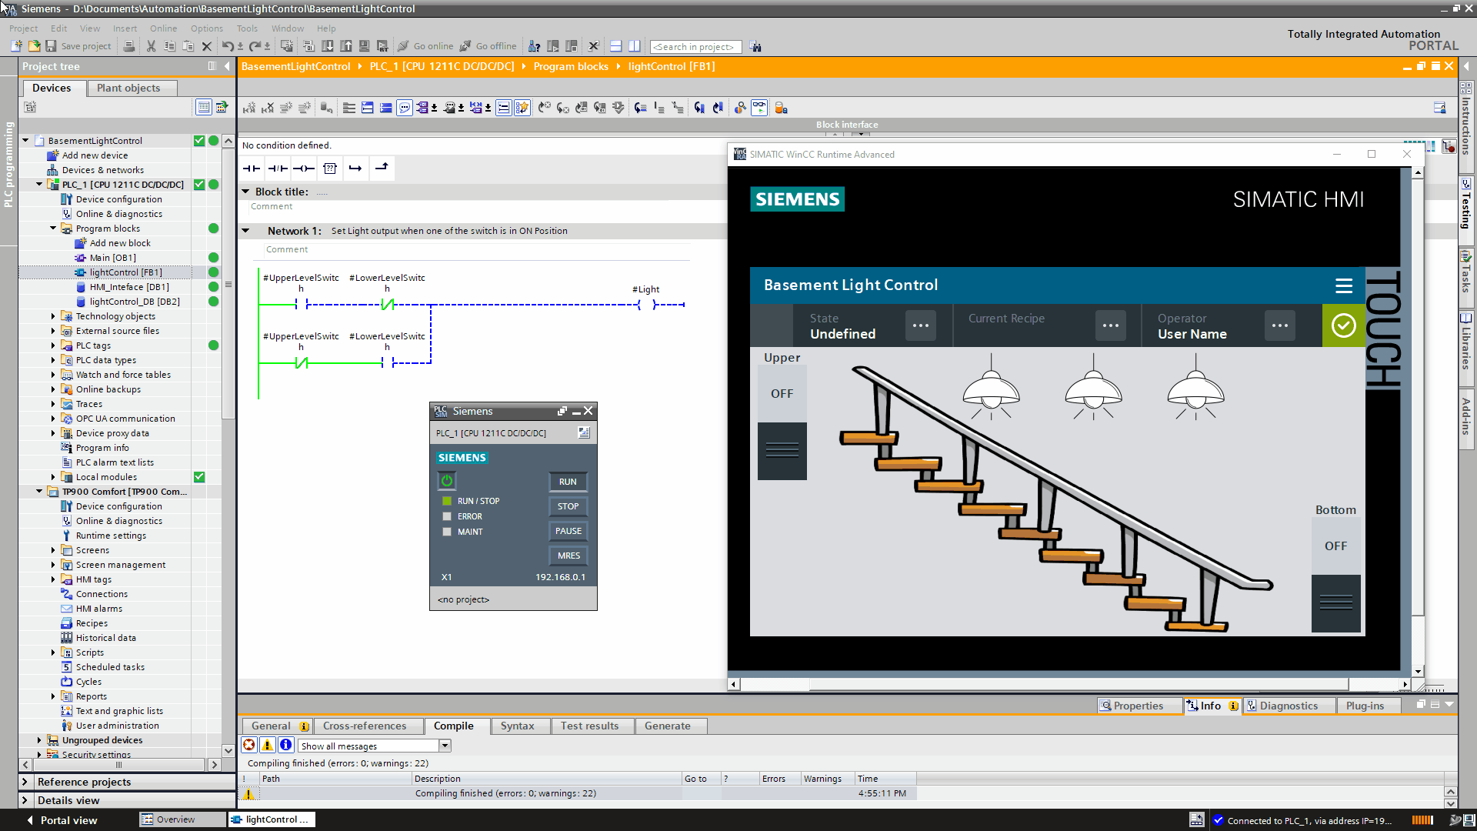Viewport: 1477px width, 831px height.
Task: Click the compile status info icon
Action: tap(287, 745)
